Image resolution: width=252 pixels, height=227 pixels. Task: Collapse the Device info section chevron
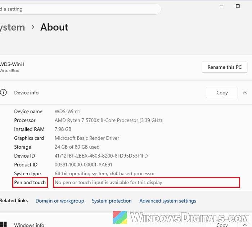click(x=245, y=92)
